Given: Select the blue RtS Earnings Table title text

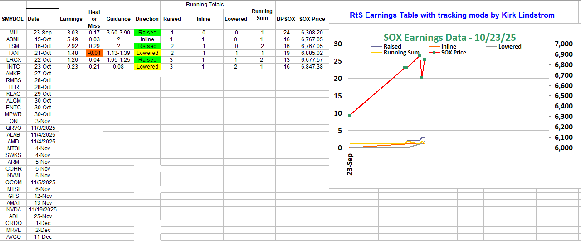Looking at the screenshot, I should pyautogui.click(x=452, y=15).
